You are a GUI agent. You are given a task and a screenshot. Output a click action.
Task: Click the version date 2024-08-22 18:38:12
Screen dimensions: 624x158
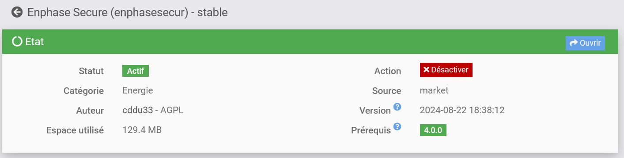pyautogui.click(x=462, y=110)
